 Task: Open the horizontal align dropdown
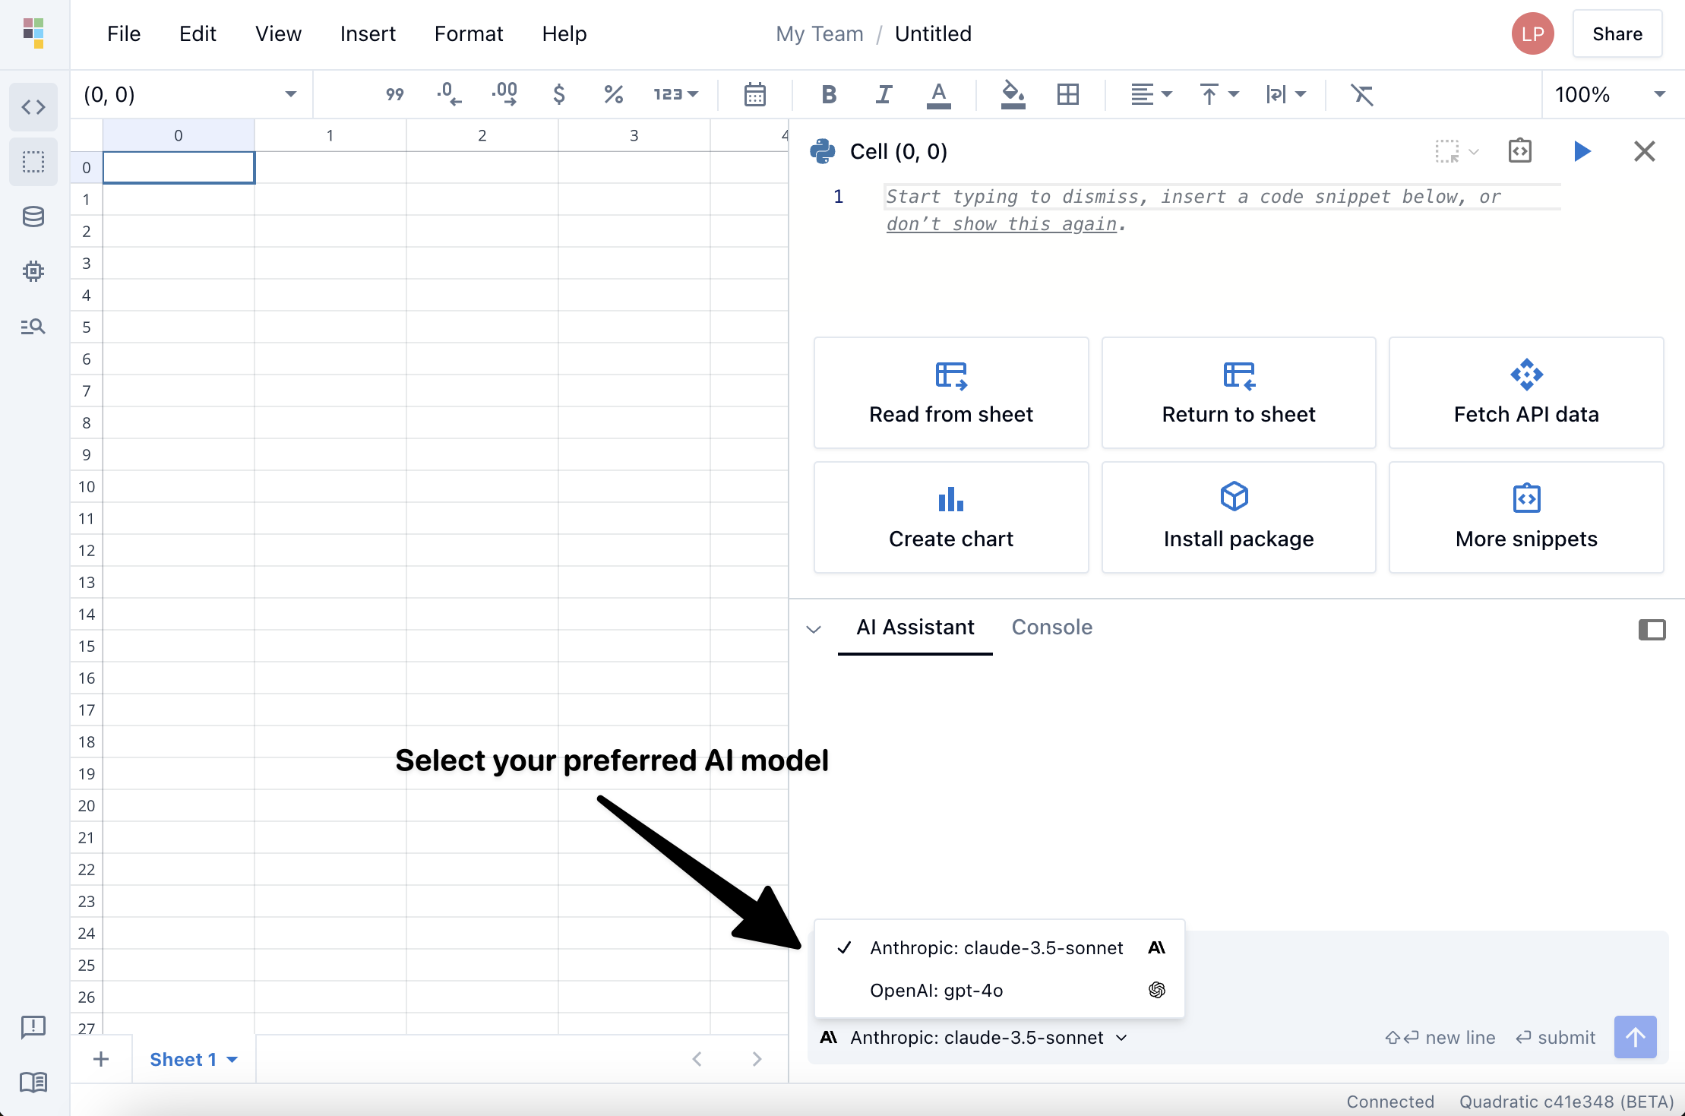pos(1152,95)
